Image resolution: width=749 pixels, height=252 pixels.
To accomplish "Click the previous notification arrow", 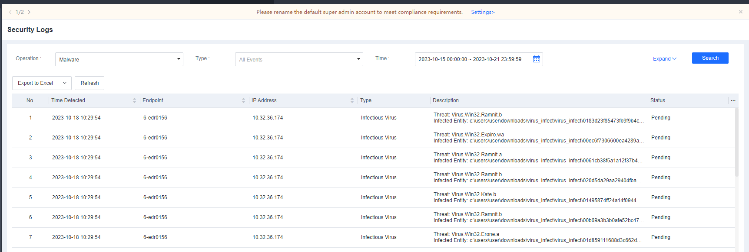I will pyautogui.click(x=10, y=12).
